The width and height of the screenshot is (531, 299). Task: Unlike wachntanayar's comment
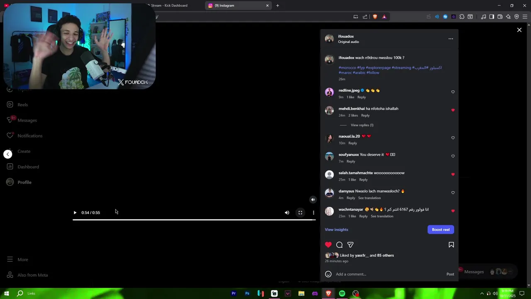click(x=453, y=211)
